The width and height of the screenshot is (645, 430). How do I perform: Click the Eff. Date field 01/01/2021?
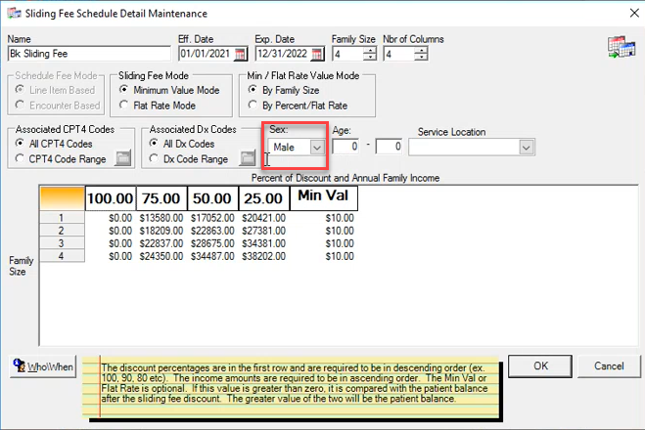click(207, 54)
